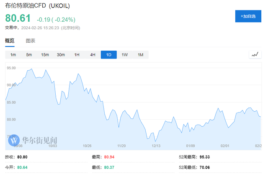Click the 52周最高 value 95.33
Screen dimensions: 268x174
coord(205,157)
